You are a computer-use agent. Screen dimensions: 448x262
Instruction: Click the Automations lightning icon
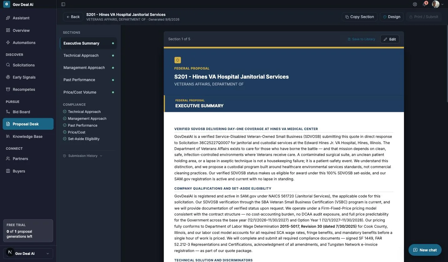tap(8, 43)
